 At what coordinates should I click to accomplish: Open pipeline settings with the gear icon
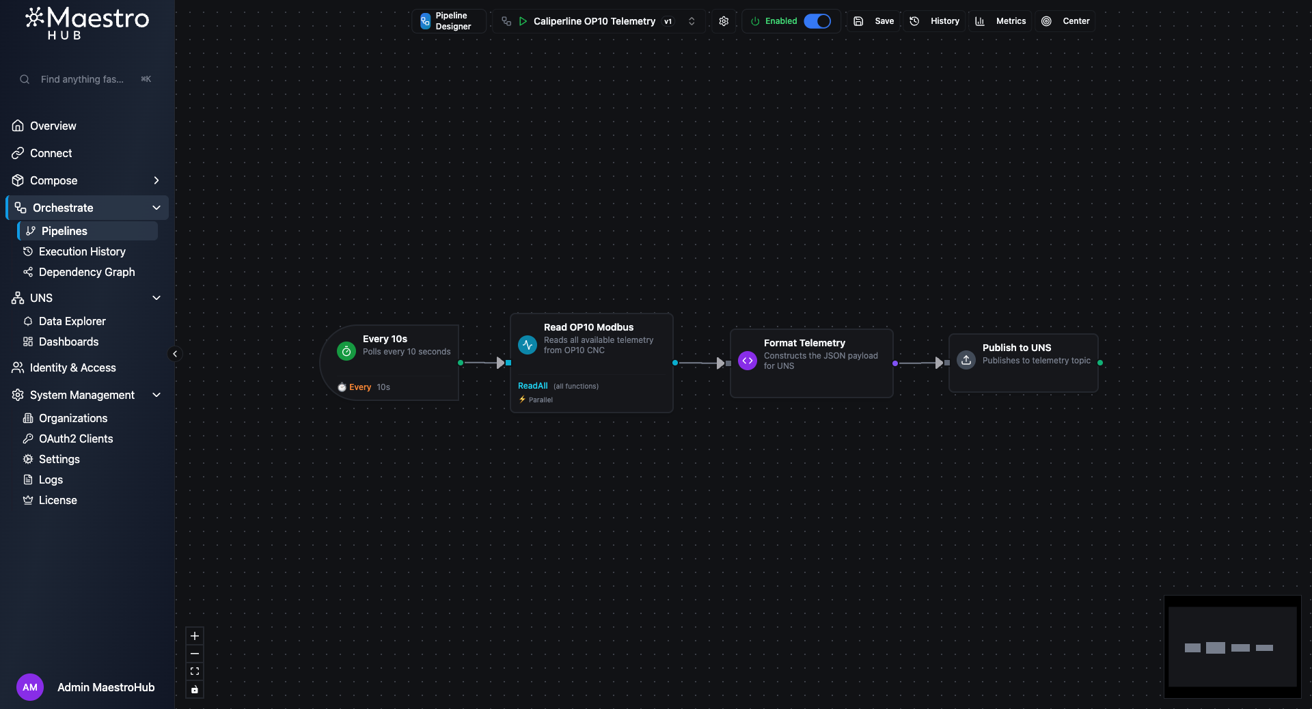pyautogui.click(x=724, y=21)
